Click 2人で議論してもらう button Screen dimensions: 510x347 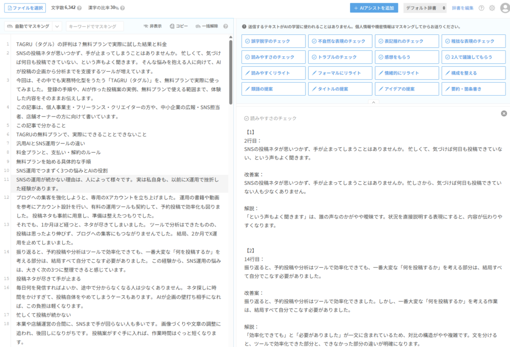(x=474, y=57)
